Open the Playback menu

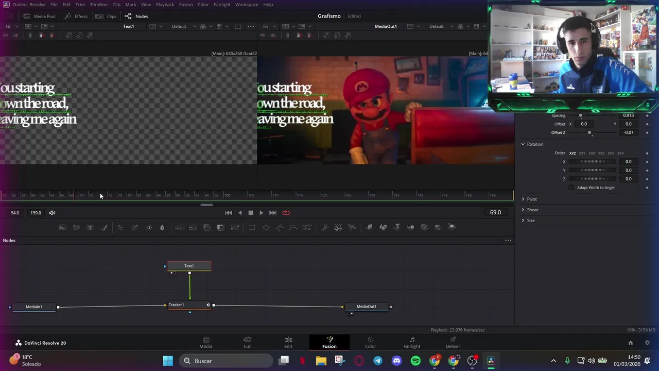point(165,5)
